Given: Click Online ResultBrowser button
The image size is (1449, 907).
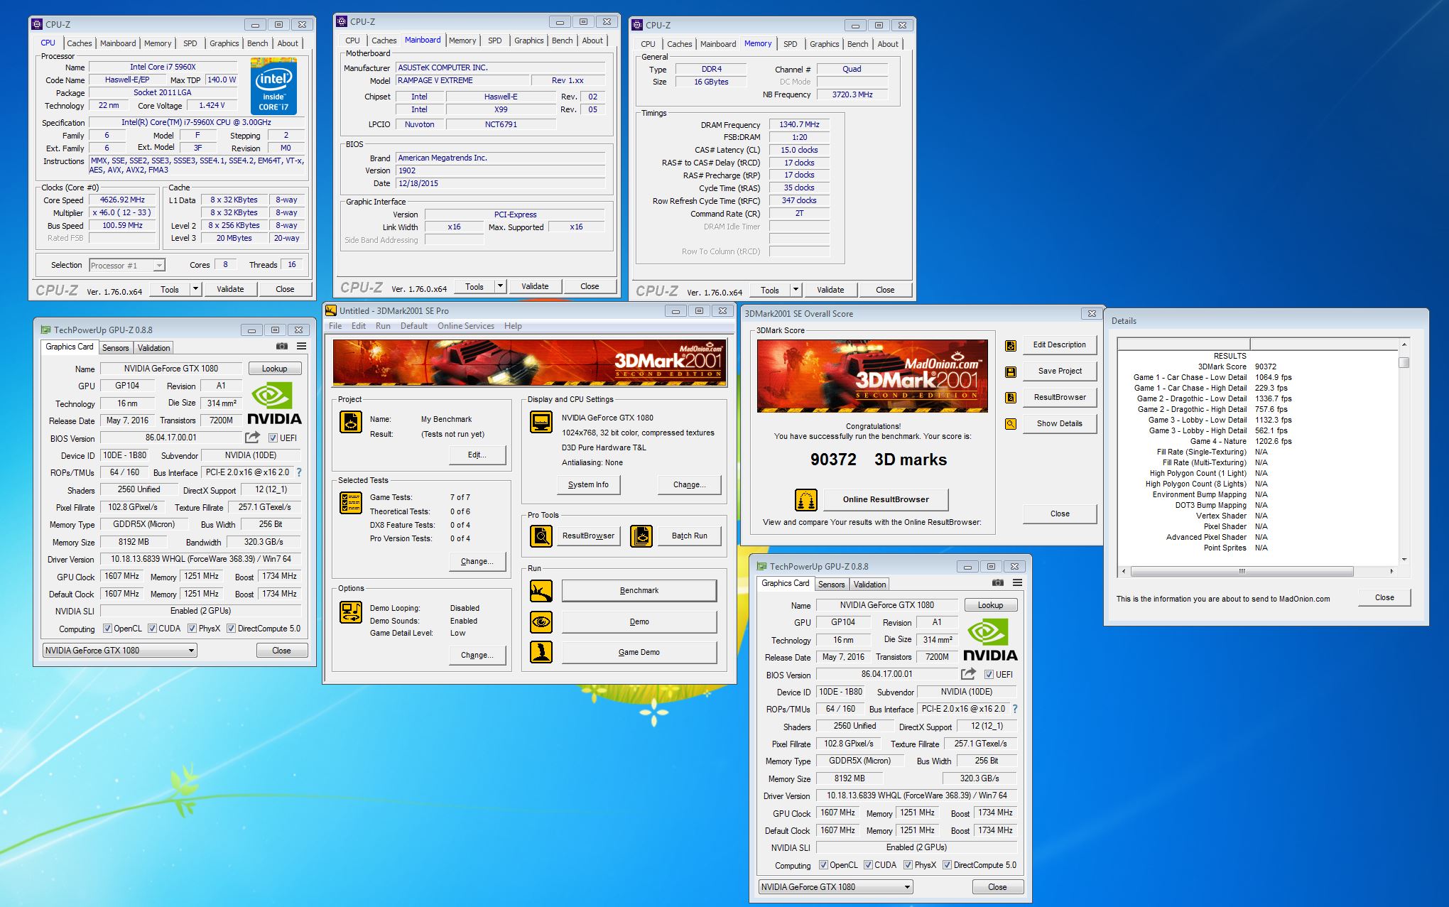Looking at the screenshot, I should click(x=886, y=499).
